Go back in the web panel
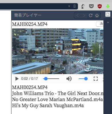 tap(77, 16)
